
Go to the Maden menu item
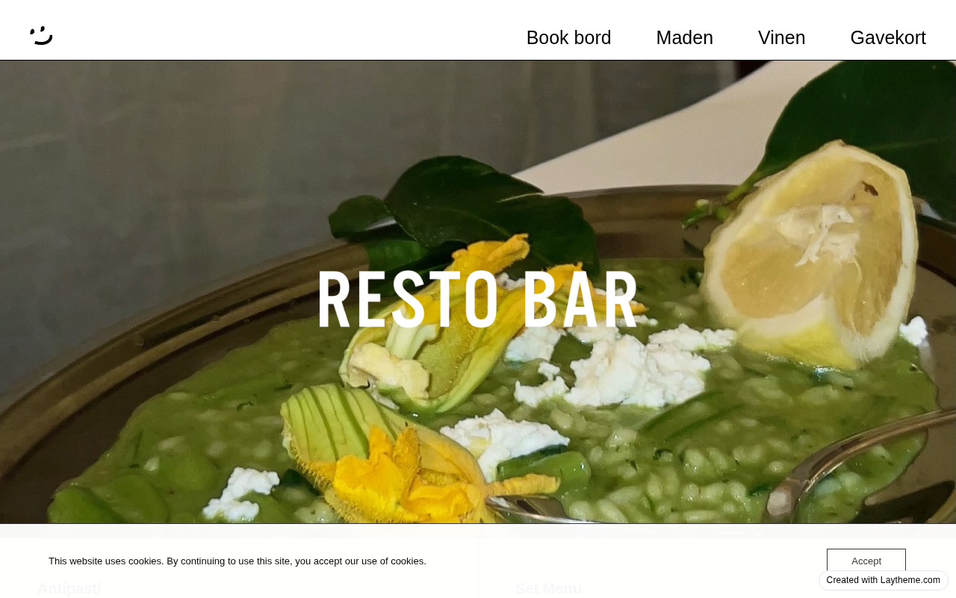tap(684, 37)
